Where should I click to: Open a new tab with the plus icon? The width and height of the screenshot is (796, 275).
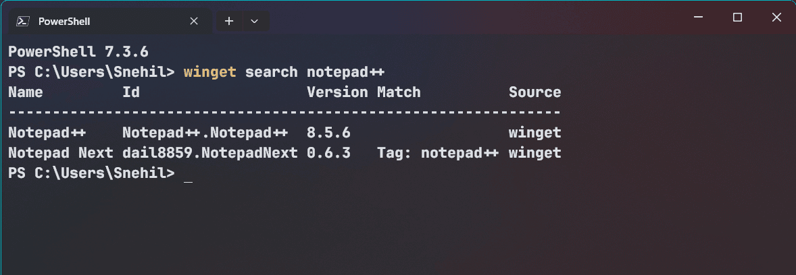[230, 22]
